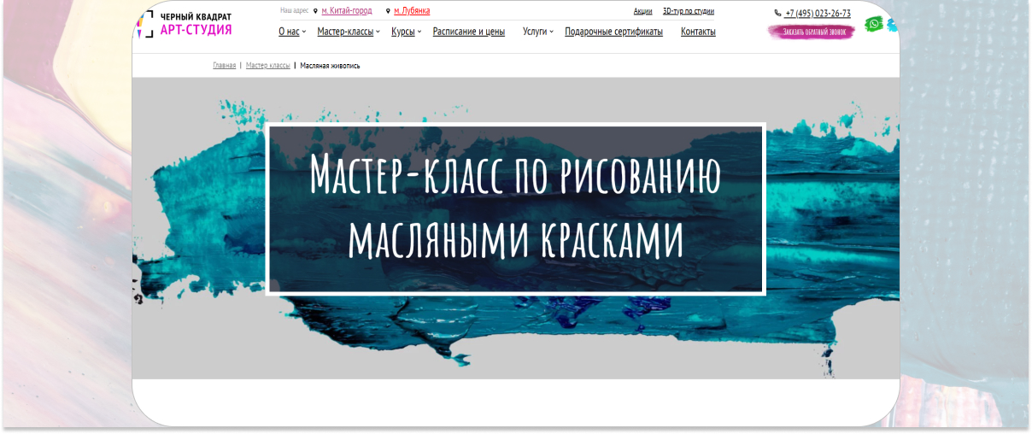The image size is (1032, 434).
Task: Click the blue messenger icon beside WhatsApp
Action: [x=893, y=25]
